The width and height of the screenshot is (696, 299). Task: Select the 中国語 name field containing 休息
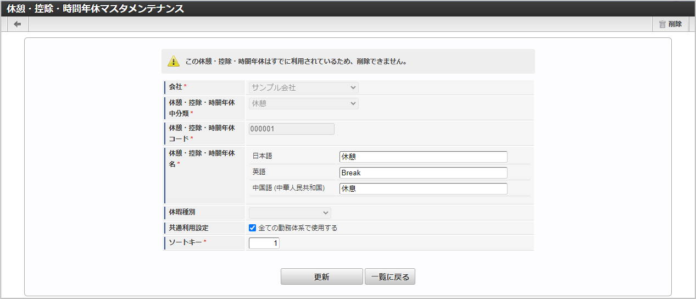[423, 189]
